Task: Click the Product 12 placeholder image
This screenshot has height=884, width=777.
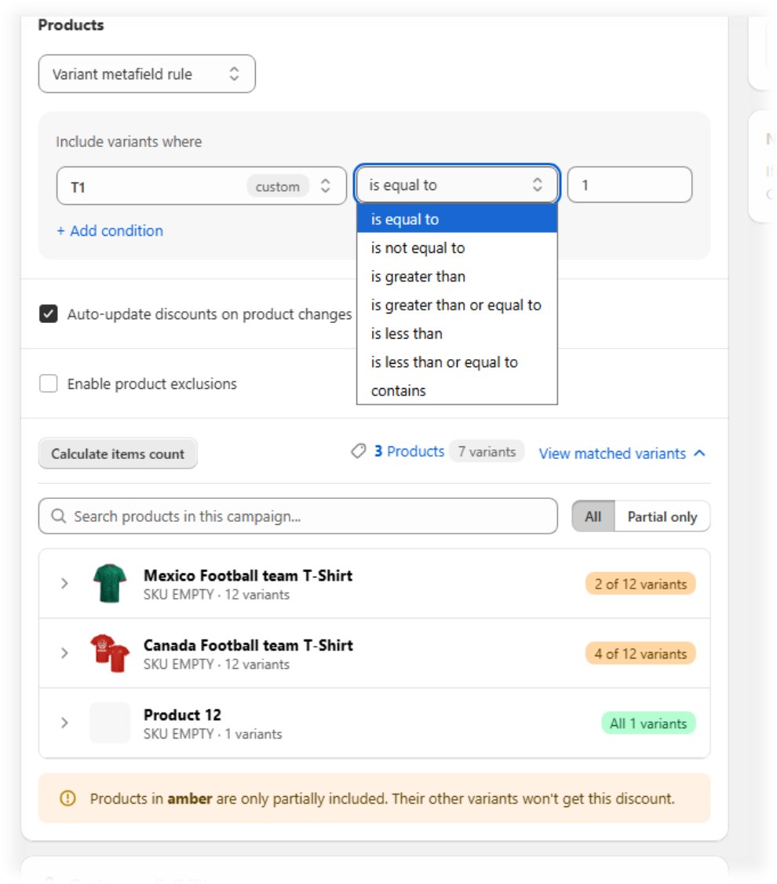Action: 110,723
